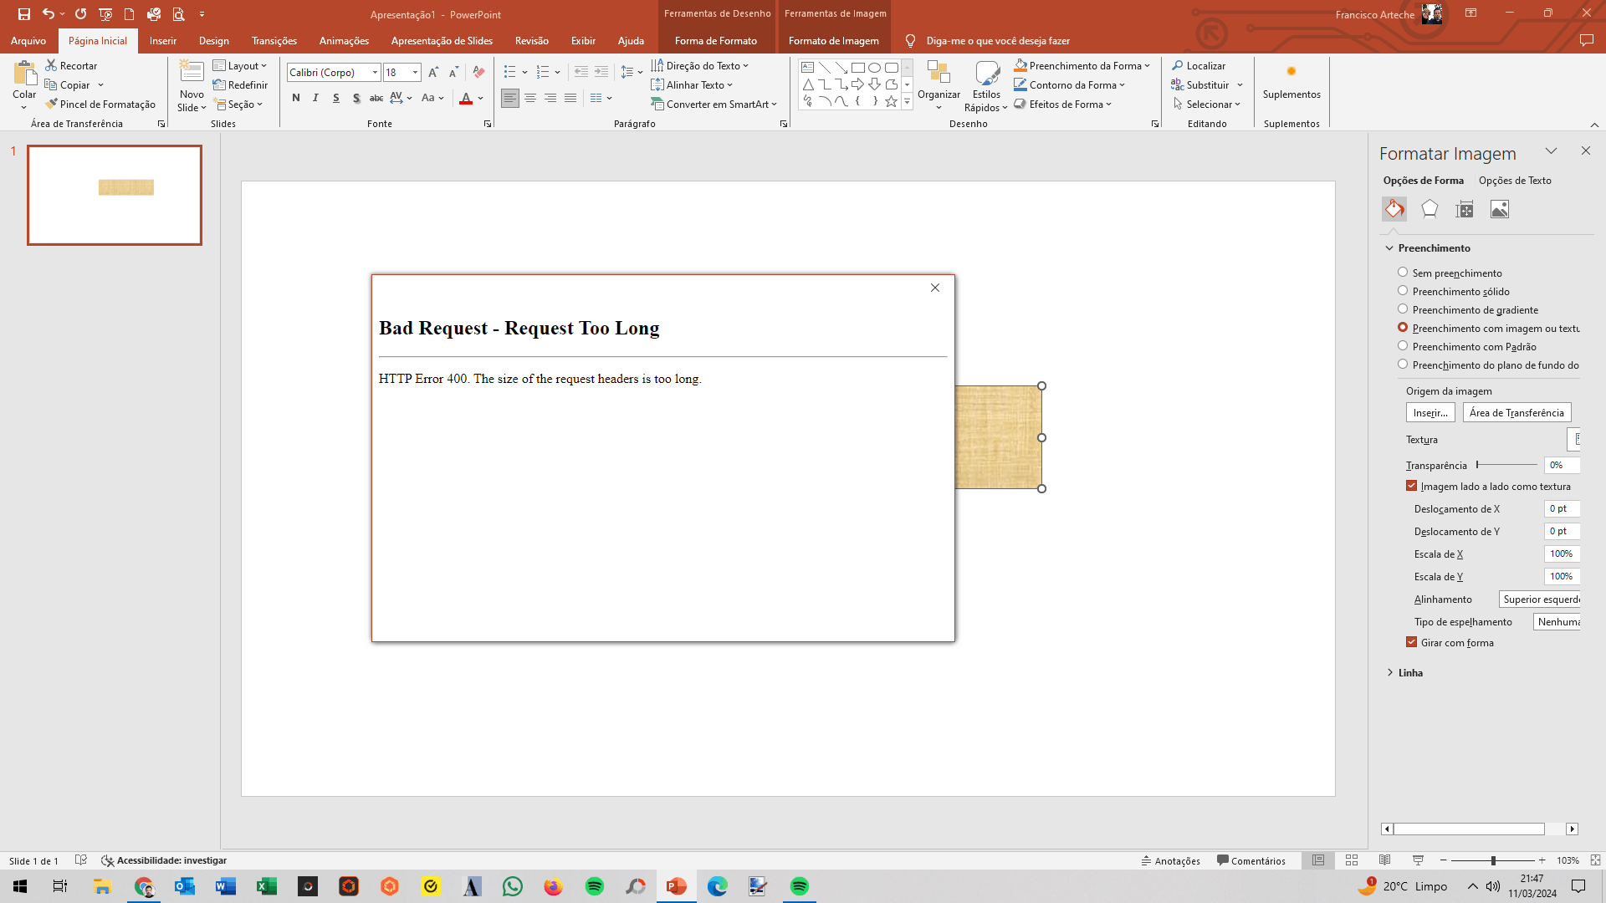Image resolution: width=1606 pixels, height=903 pixels.
Task: Open the Alinhamento dropdown Superior esquerdo
Action: click(x=1540, y=599)
